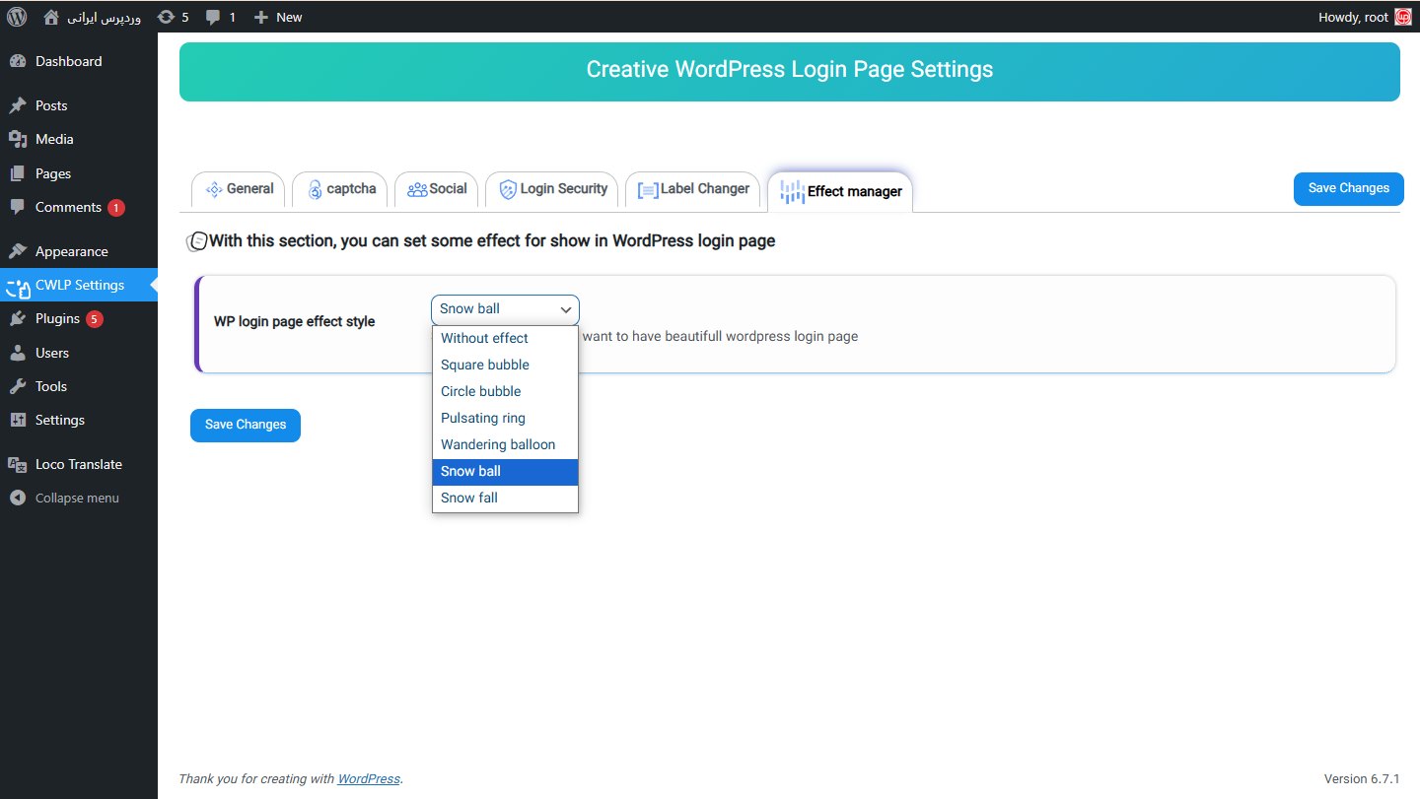Open Tools via the wrench icon
Viewport: 1420px width, 799px height.
point(20,386)
